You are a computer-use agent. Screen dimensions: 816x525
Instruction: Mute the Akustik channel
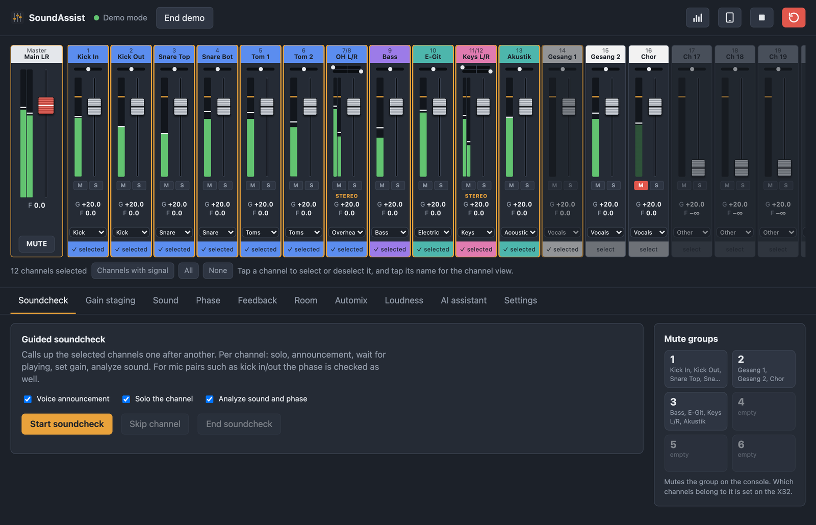coord(512,185)
